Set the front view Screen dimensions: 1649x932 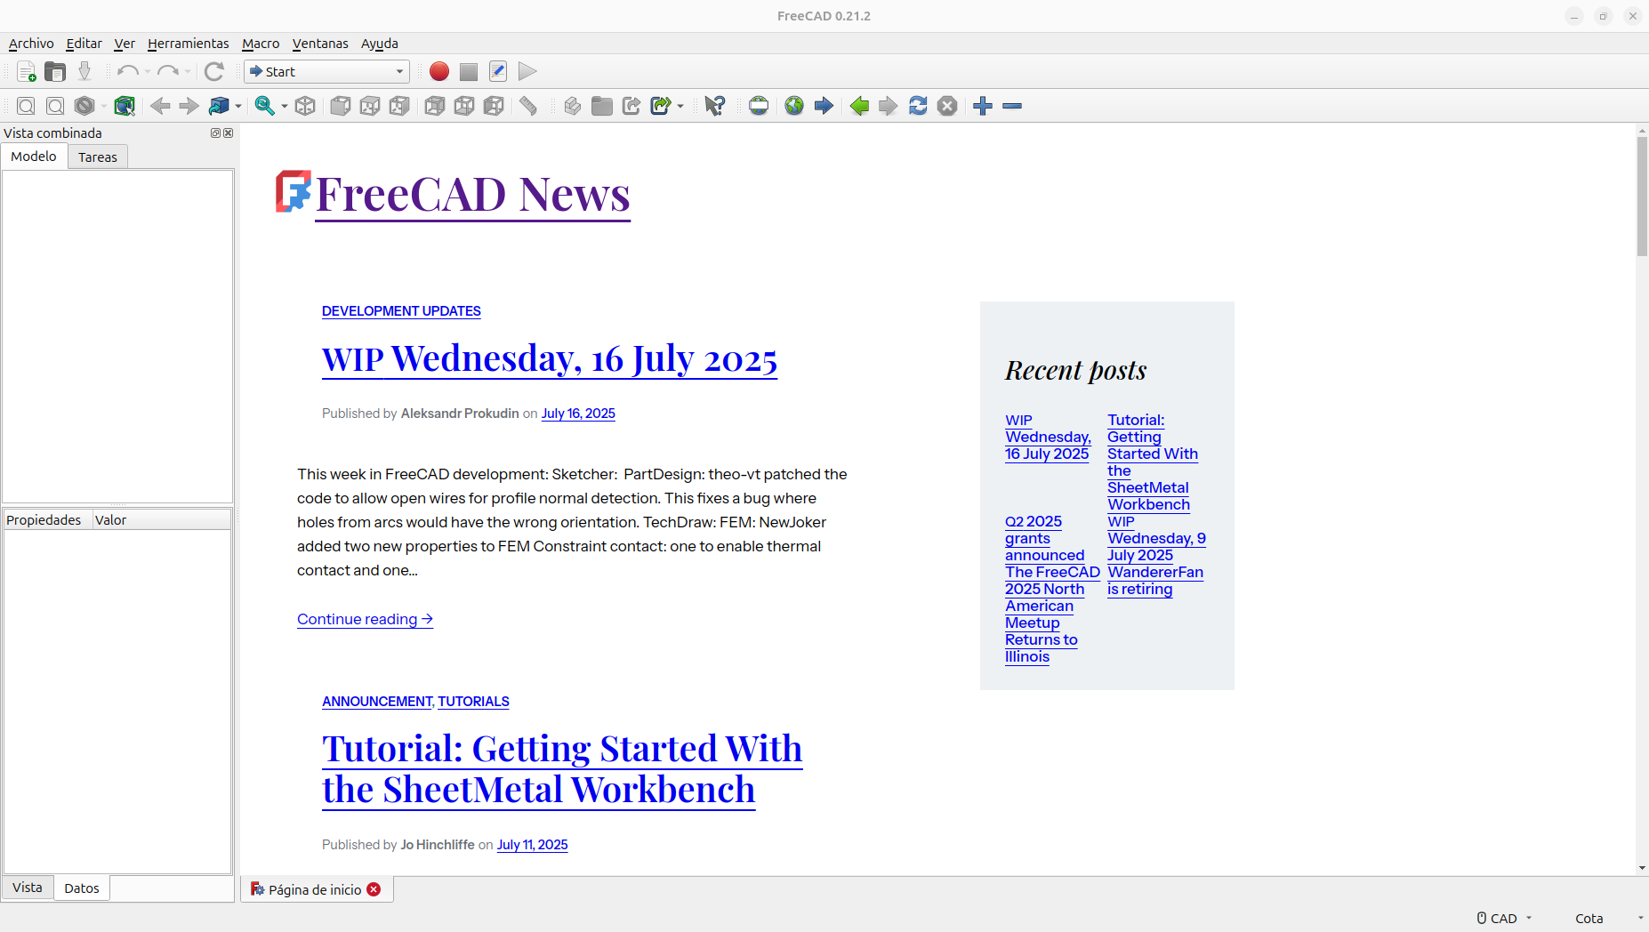click(x=341, y=107)
